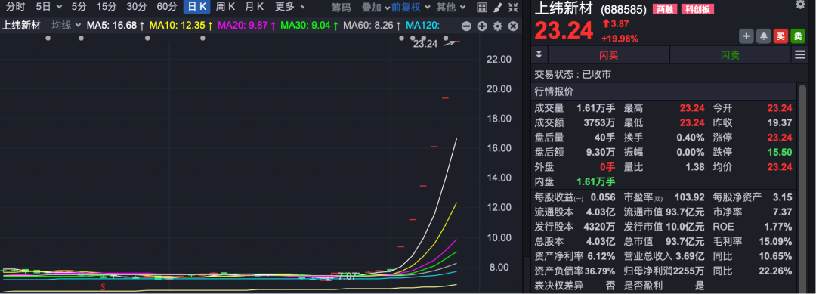Expand the 更多 periods dropdown
816x294 pixels.
tap(303, 8)
